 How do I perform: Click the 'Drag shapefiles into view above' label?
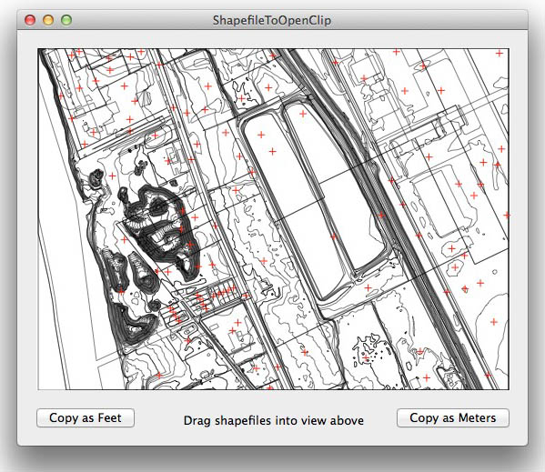274,420
